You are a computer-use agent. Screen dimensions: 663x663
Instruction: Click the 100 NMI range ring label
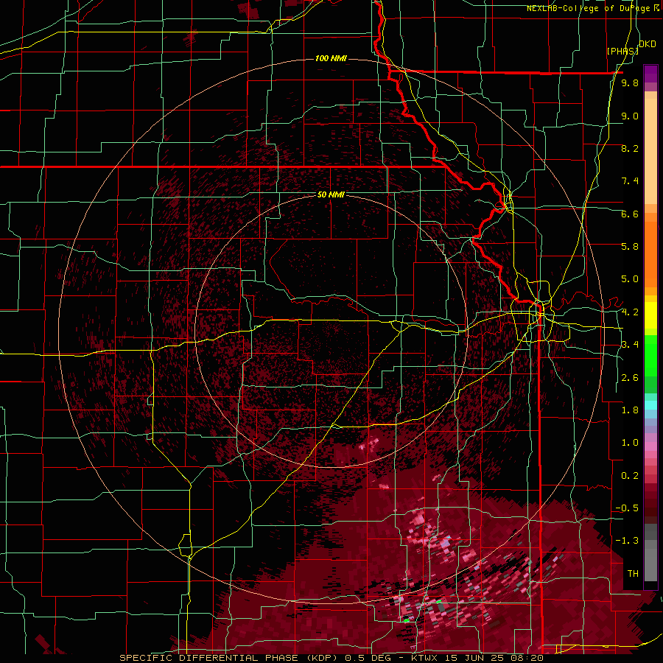tap(331, 58)
